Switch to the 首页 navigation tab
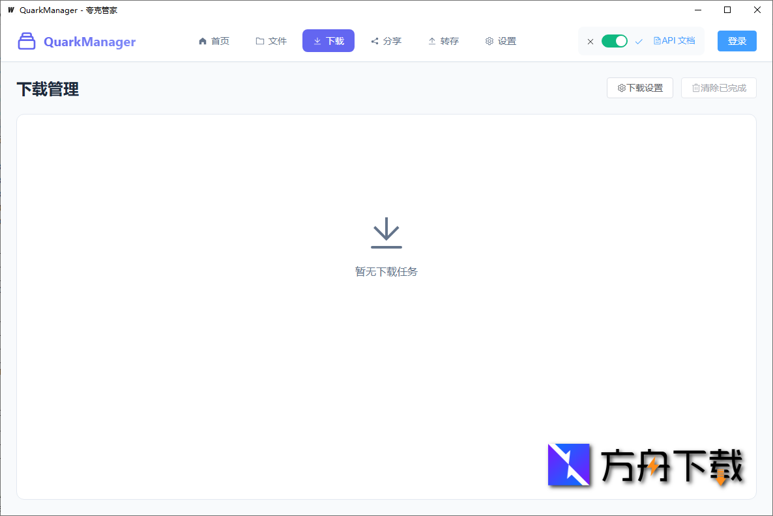This screenshot has width=773, height=516. (x=215, y=40)
